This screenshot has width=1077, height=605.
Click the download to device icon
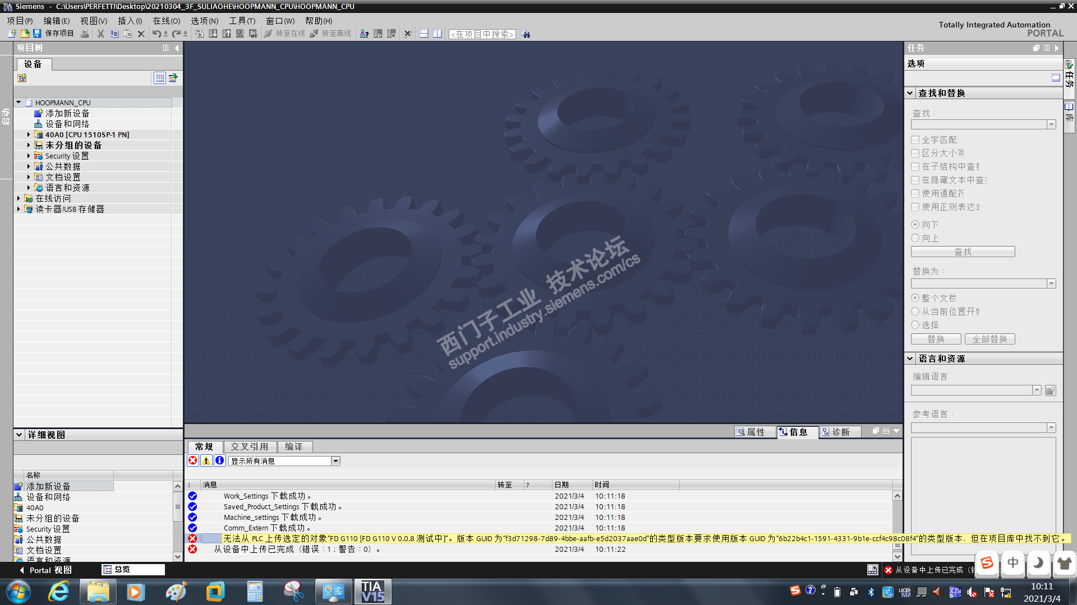click(x=213, y=34)
